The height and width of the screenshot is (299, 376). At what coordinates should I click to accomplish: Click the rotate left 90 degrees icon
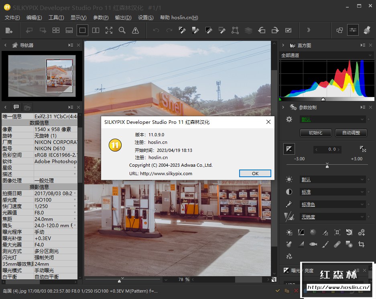262,30
